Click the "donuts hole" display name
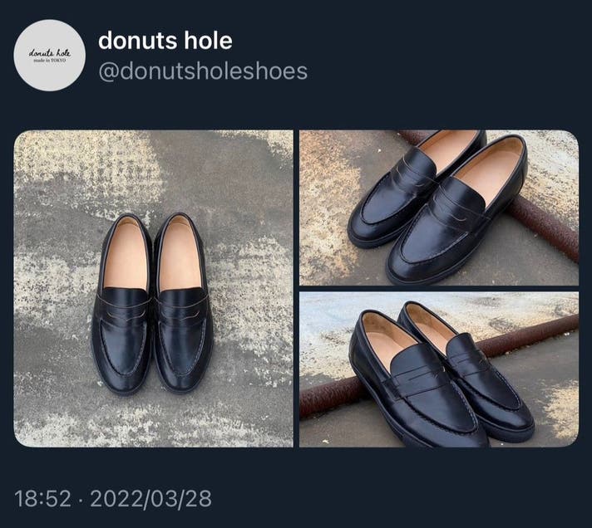The height and width of the screenshot is (528, 592). [x=165, y=40]
